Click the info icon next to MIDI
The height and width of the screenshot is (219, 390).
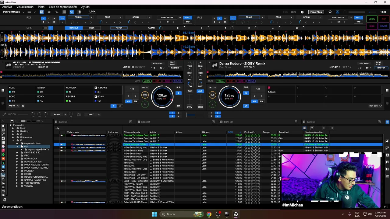302,12
